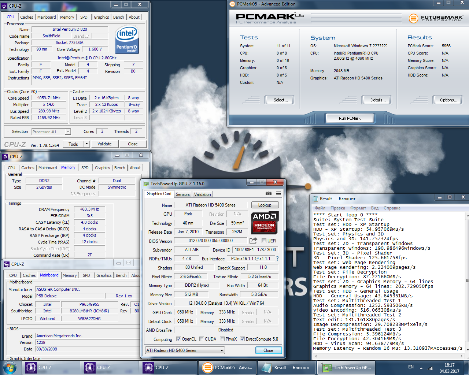Click the Validate button in CPU-Z

(x=104, y=144)
